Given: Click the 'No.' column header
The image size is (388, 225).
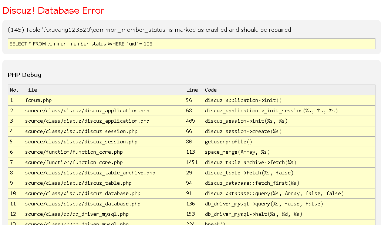Looking at the screenshot, I should tap(16, 90).
